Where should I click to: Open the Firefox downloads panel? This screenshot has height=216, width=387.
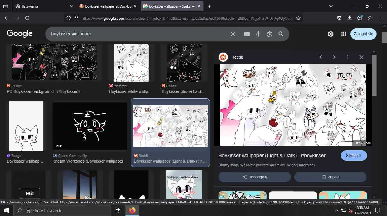pyautogui.click(x=350, y=18)
